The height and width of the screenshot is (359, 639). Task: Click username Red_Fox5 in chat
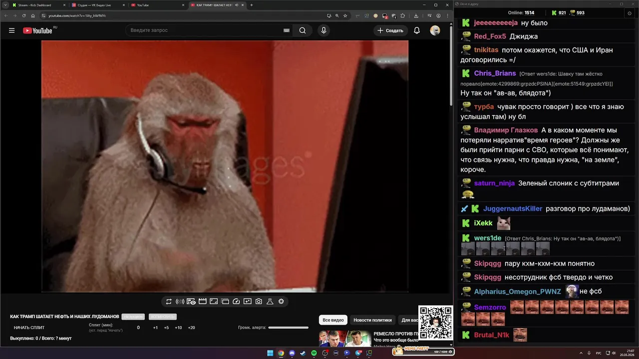(x=490, y=36)
